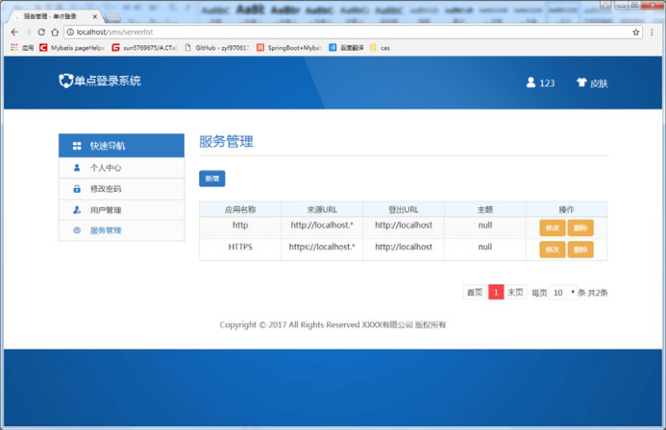Click the browser reload icon
Screen dimensions: 666x430
tap(40, 32)
